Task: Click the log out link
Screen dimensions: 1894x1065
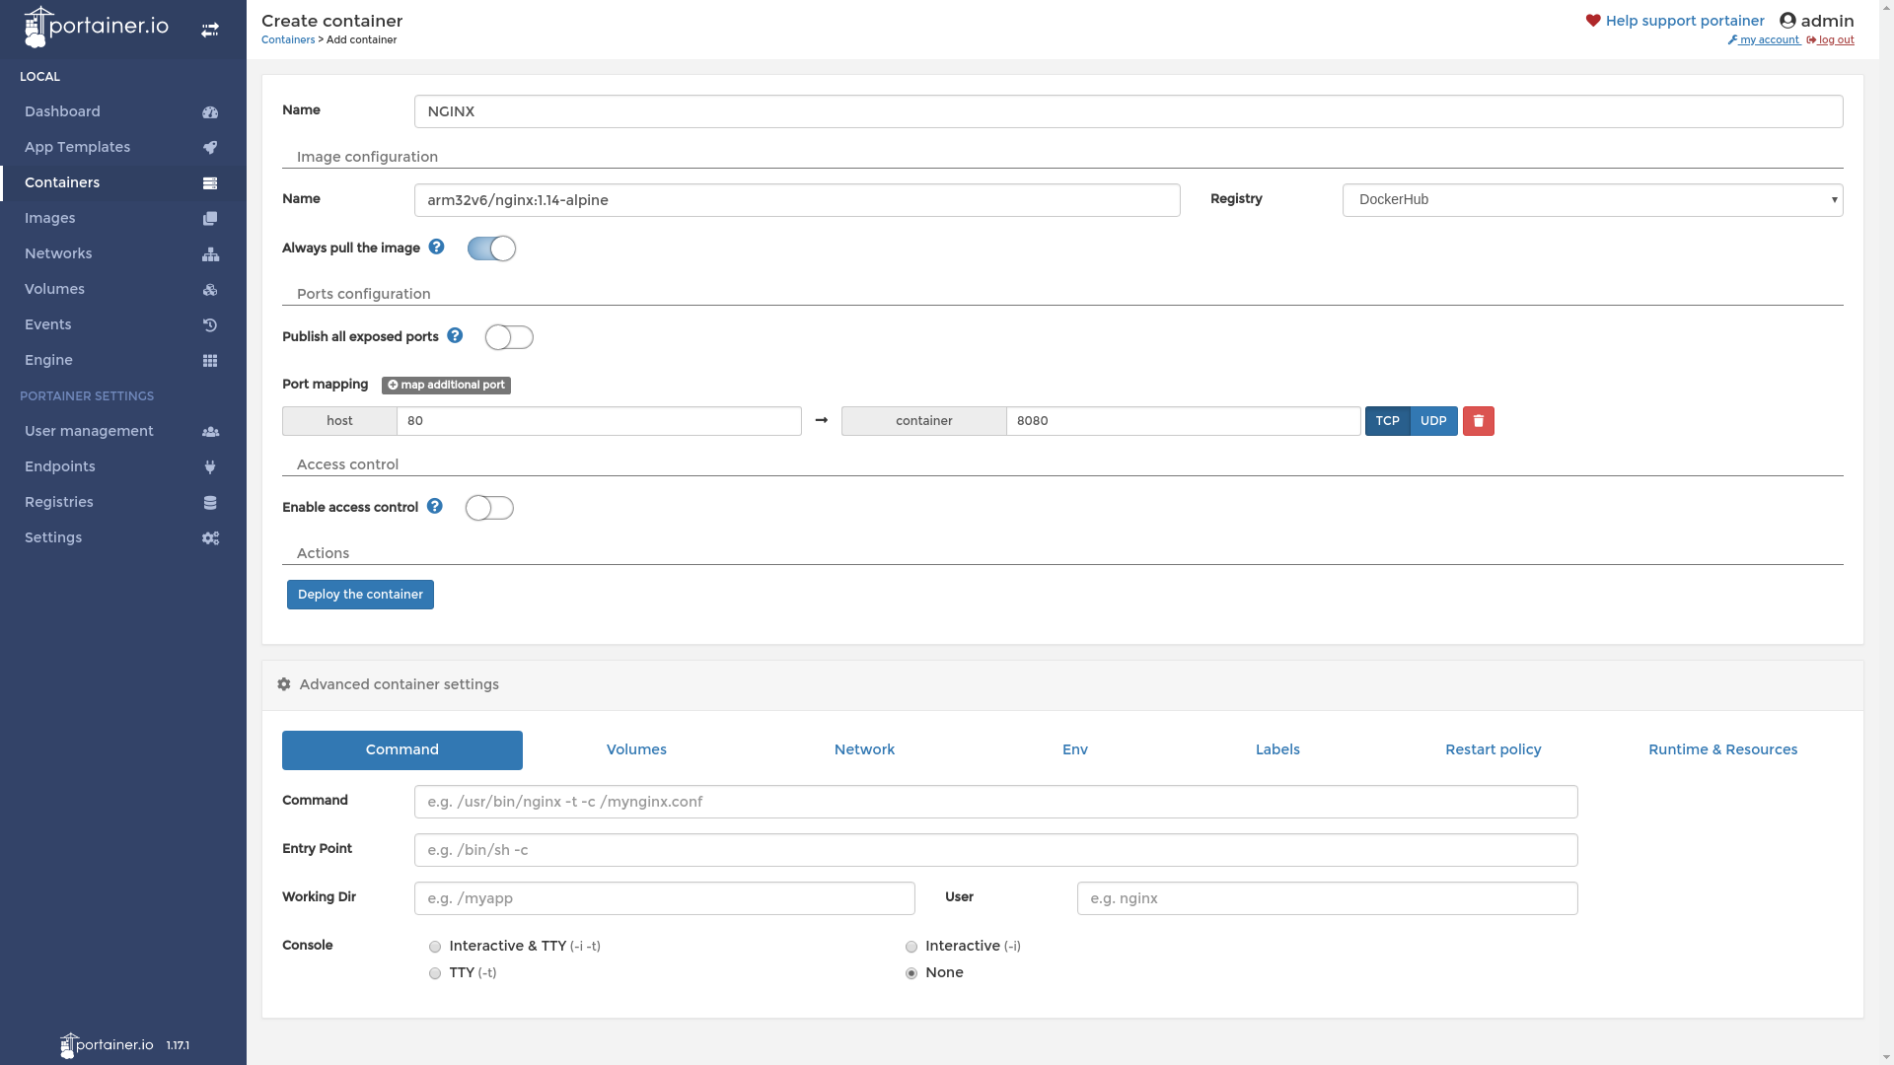Action: coord(1831,40)
